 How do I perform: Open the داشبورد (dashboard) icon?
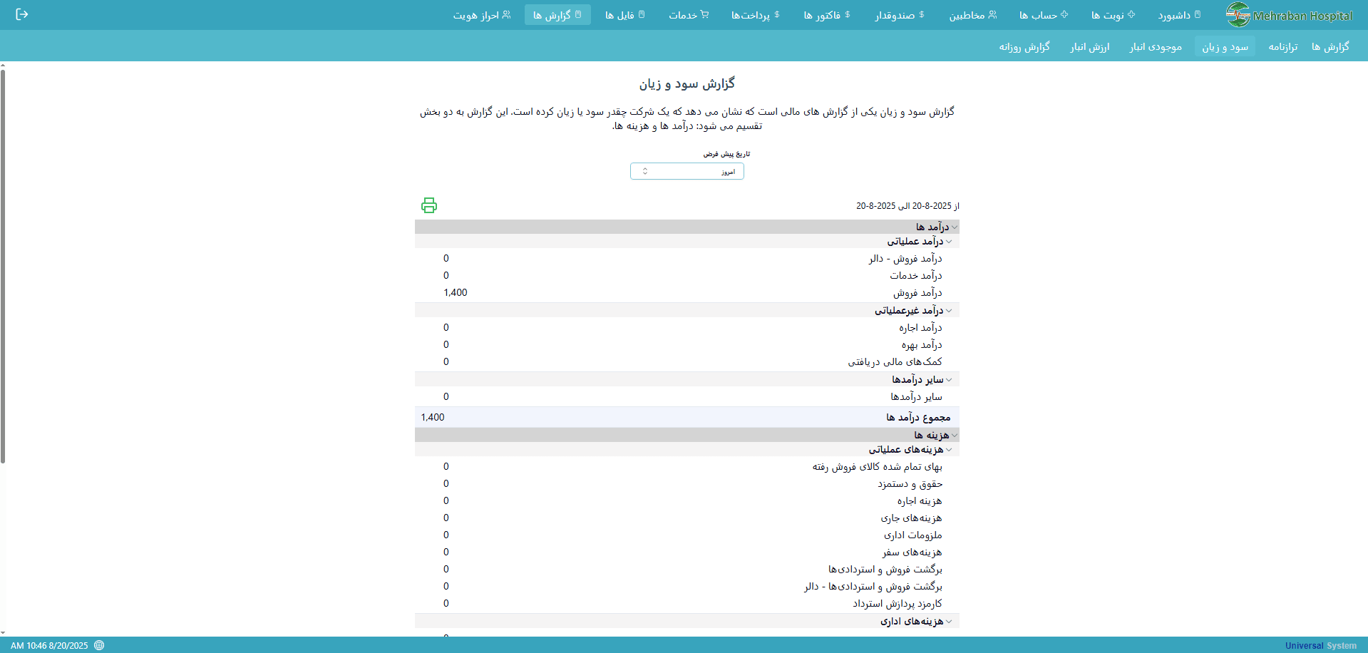coord(1199,14)
